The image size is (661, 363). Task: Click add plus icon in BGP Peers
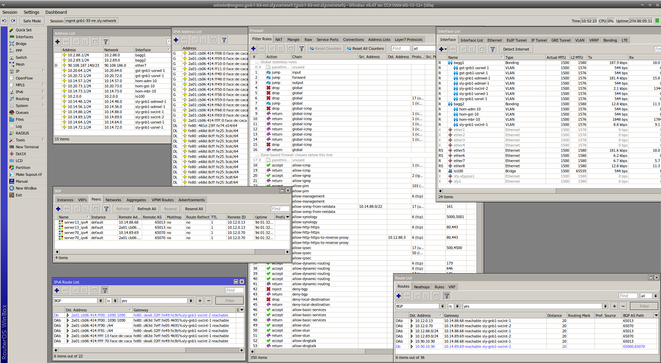(x=58, y=209)
